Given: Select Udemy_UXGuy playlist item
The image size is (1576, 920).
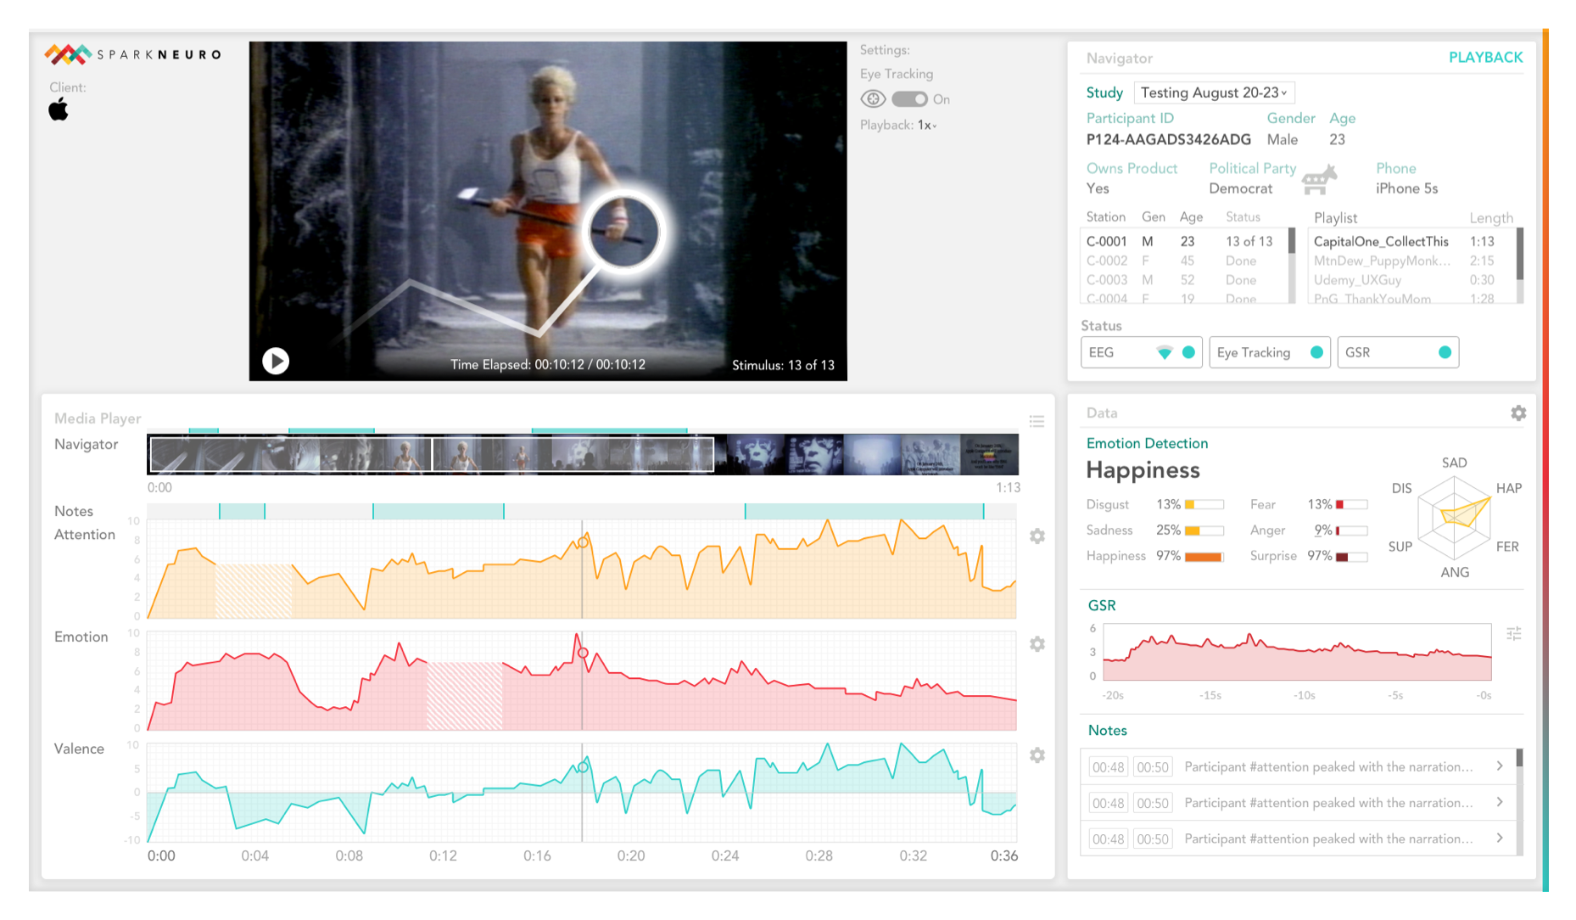Looking at the screenshot, I should [x=1410, y=280].
